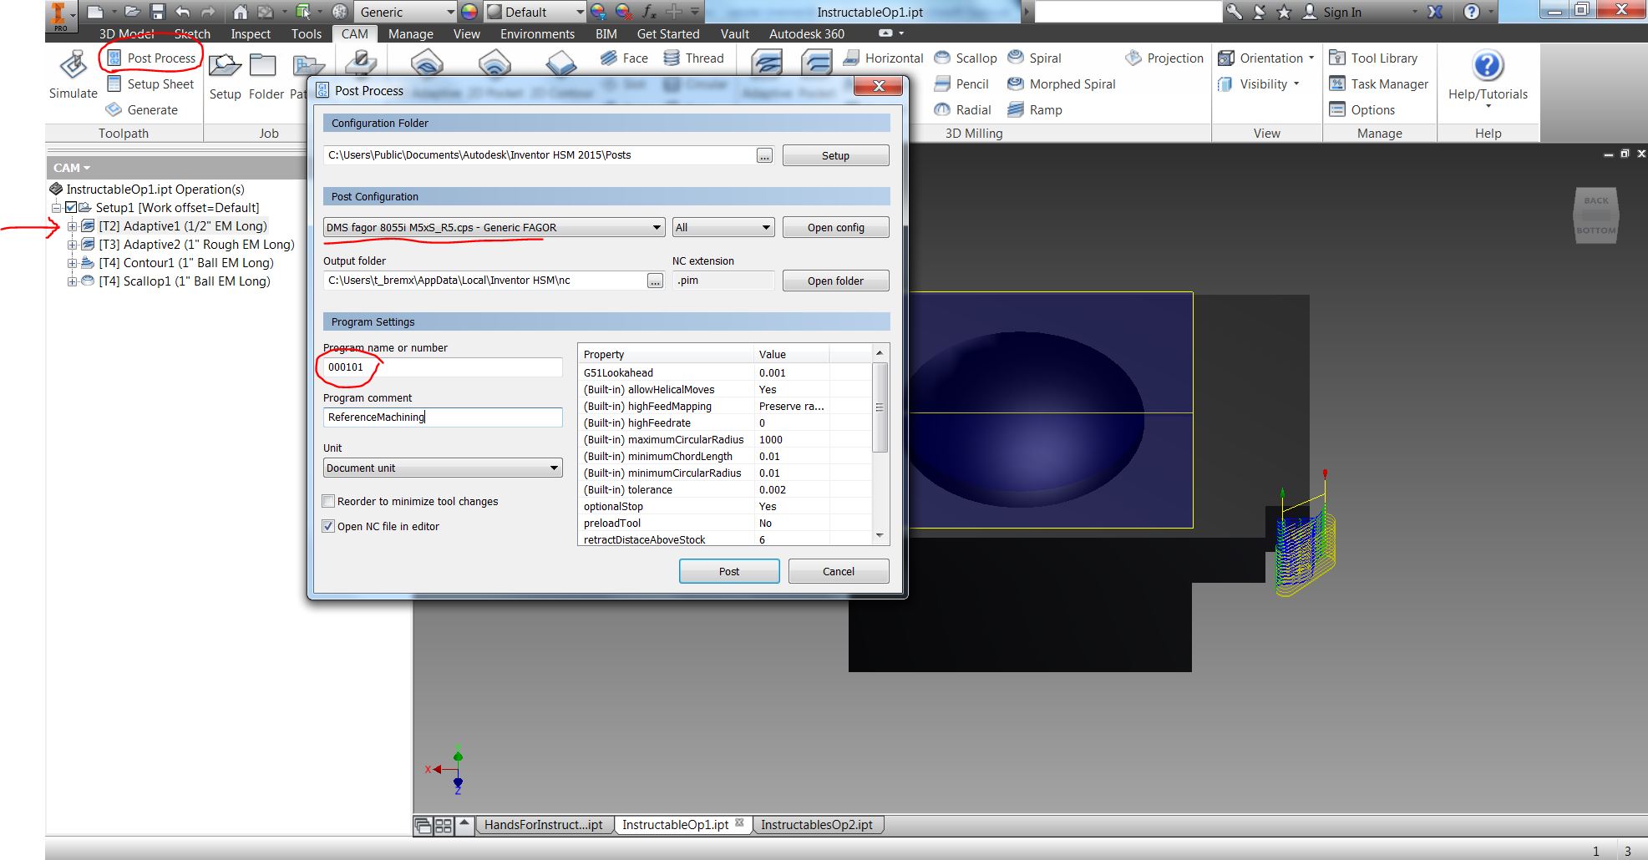
Task: Expand the [T2] Adaptive1 operation
Action: [73, 226]
